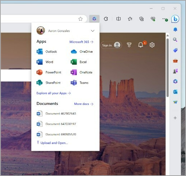Open the sidebar Drop paper plane icon
The image size is (186, 176).
point(175,102)
